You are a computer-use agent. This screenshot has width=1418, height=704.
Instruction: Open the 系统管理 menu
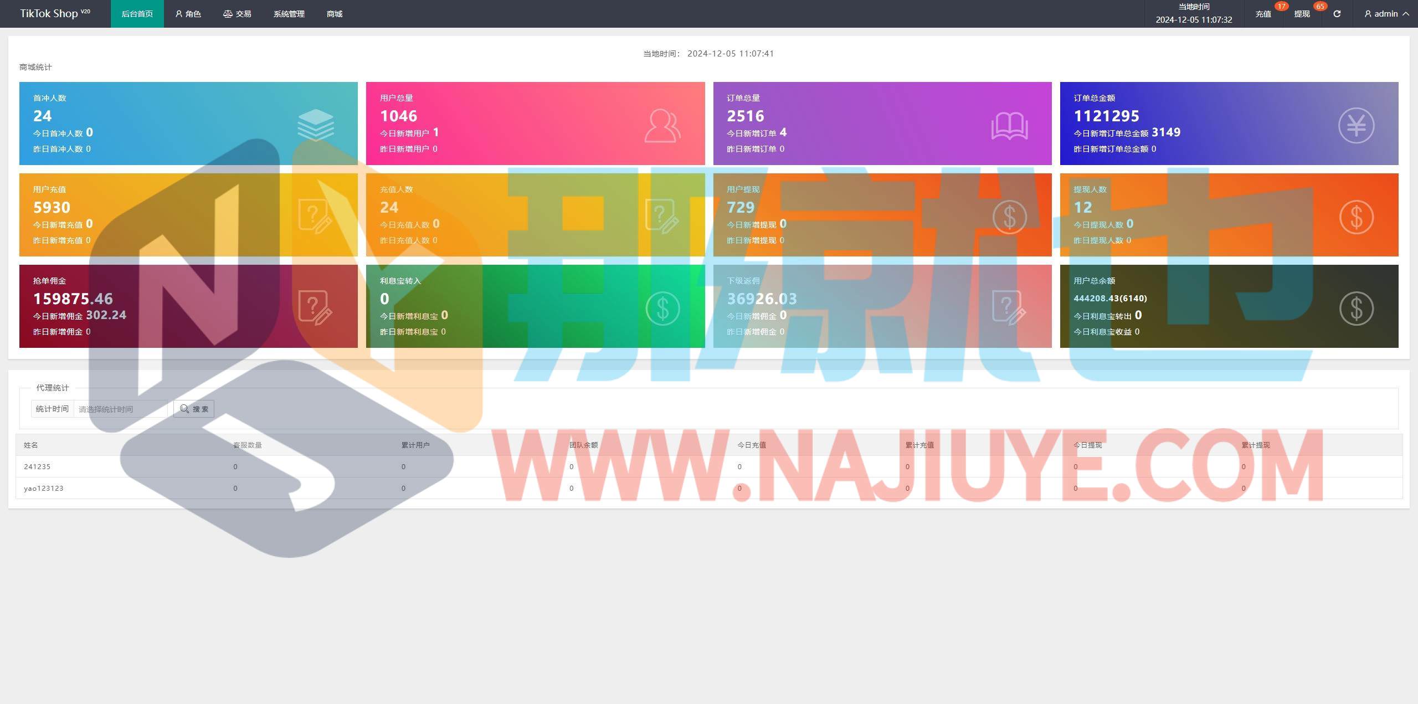[289, 14]
